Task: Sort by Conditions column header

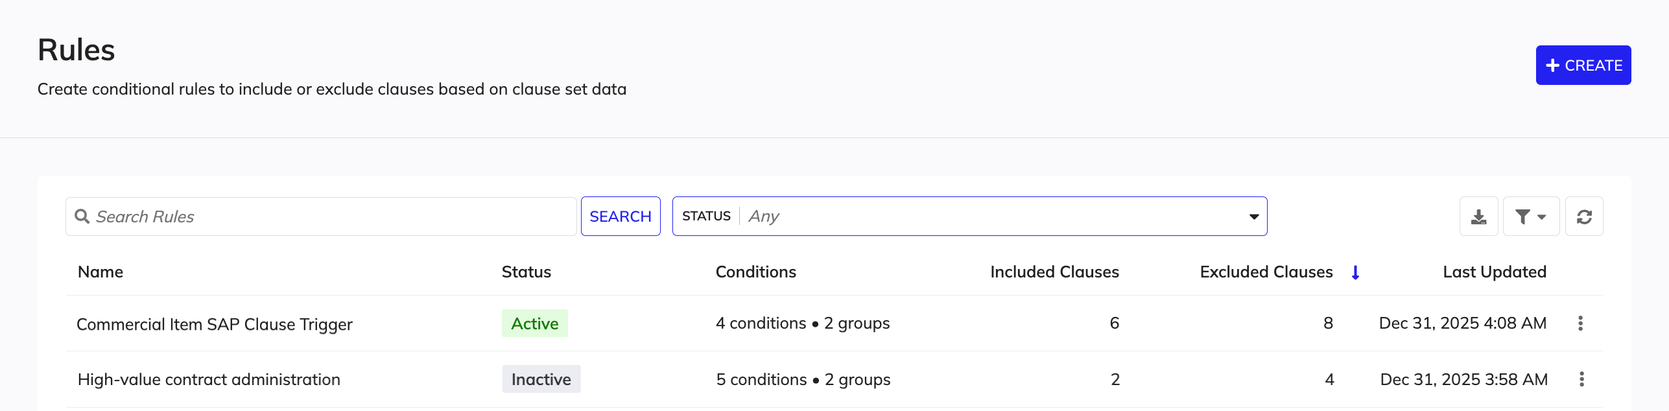Action: 756,272
